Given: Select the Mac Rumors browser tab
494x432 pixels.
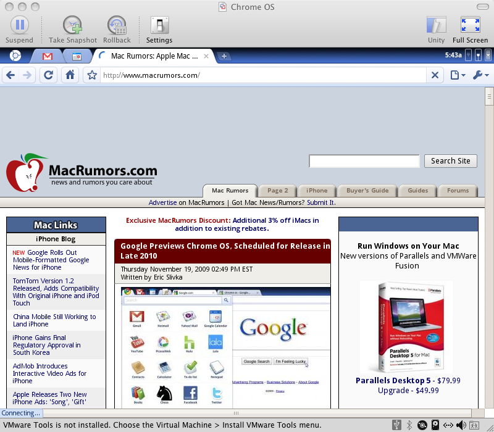Looking at the screenshot, I should pyautogui.click(x=154, y=56).
